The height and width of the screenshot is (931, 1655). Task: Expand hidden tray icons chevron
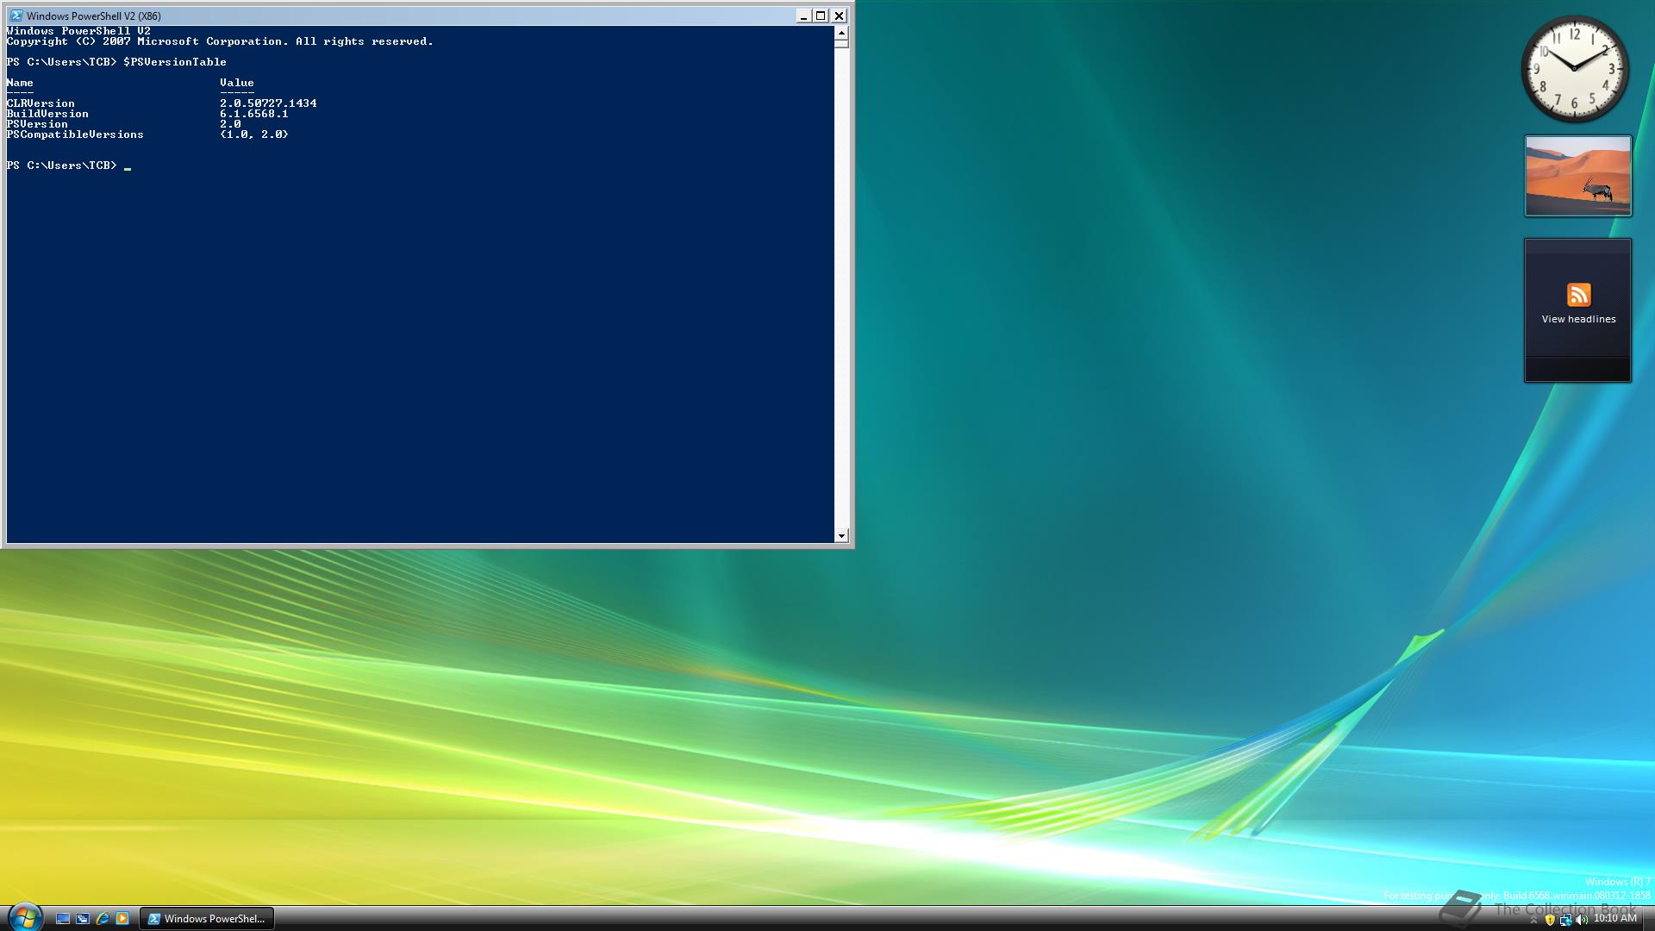point(1533,920)
